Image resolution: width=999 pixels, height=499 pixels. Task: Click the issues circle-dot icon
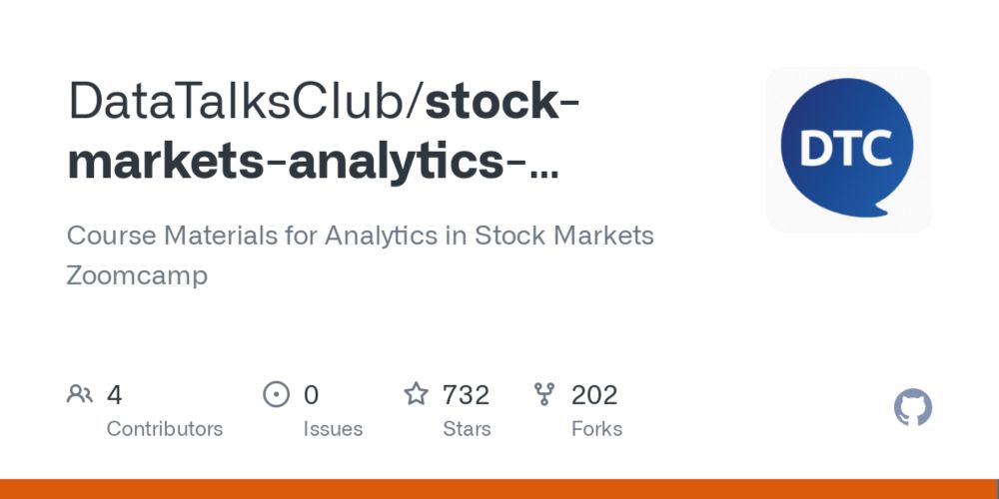(277, 394)
